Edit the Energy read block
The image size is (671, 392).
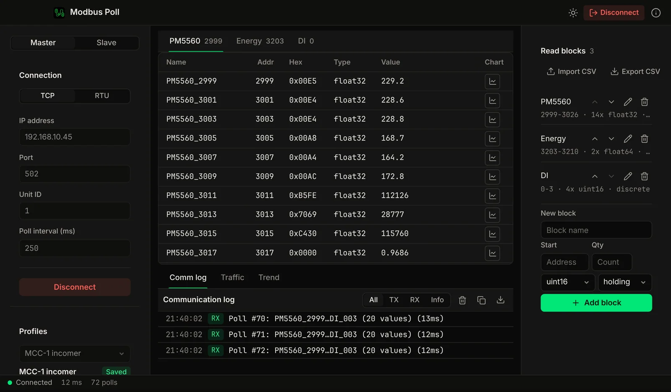coord(628,139)
